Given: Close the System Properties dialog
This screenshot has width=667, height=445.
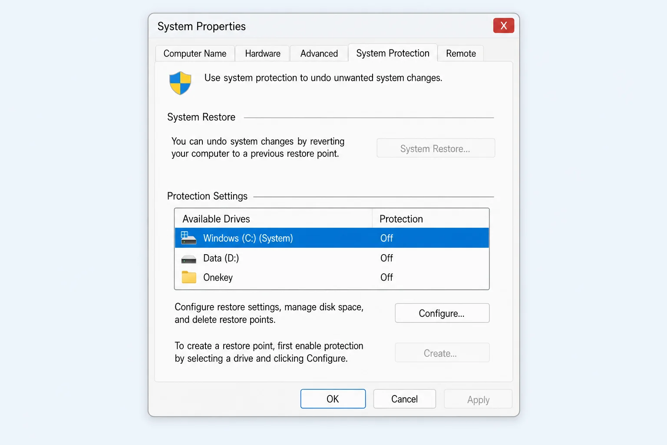Looking at the screenshot, I should (504, 26).
